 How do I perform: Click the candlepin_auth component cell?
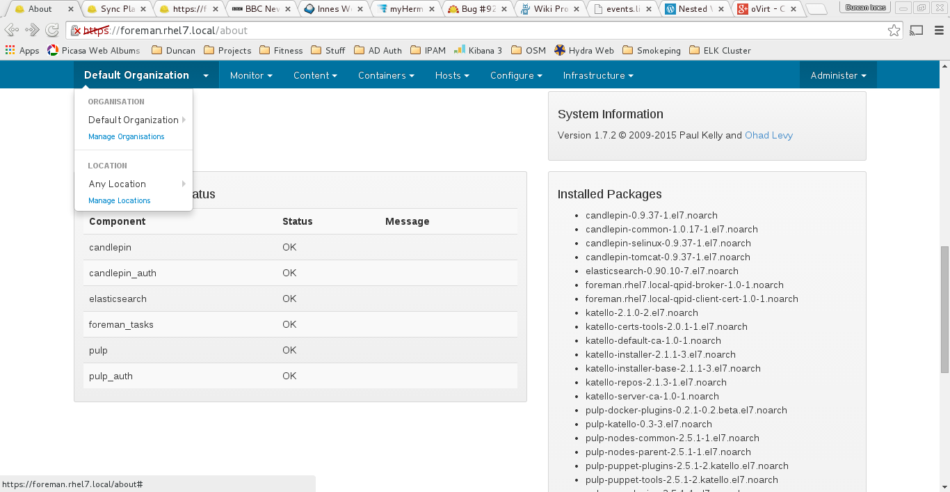tap(122, 273)
